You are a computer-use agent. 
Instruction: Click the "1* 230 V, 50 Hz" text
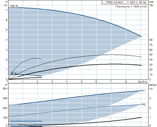(x=136, y=2)
